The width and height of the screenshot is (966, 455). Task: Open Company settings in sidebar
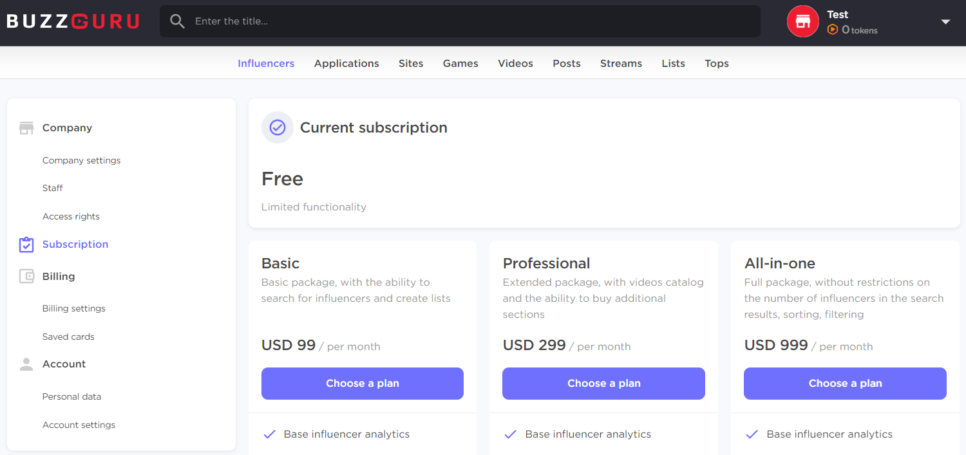[82, 160]
